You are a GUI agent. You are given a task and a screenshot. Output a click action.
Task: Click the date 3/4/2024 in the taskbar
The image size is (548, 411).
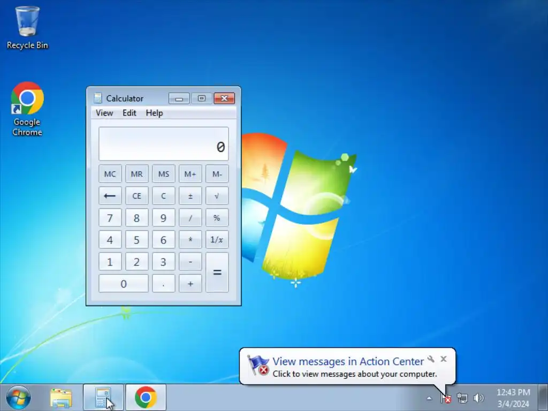click(x=513, y=404)
